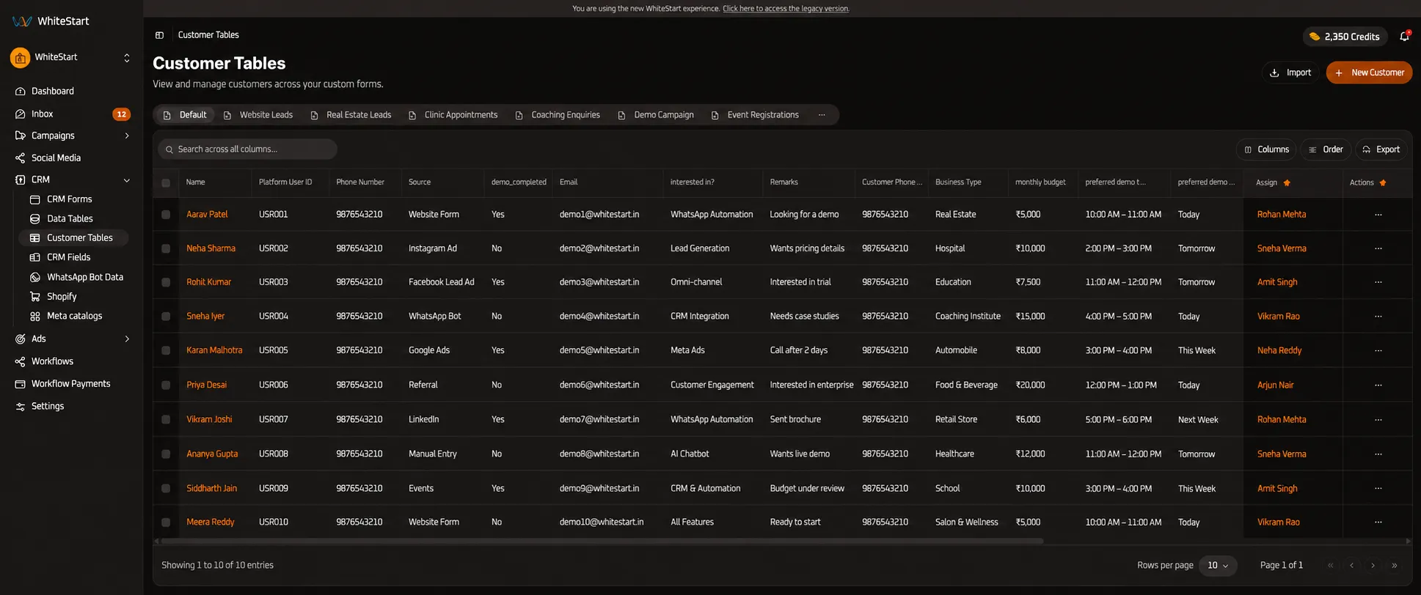Click the horizontal table scrollbar
1421x595 pixels.
tap(602, 542)
